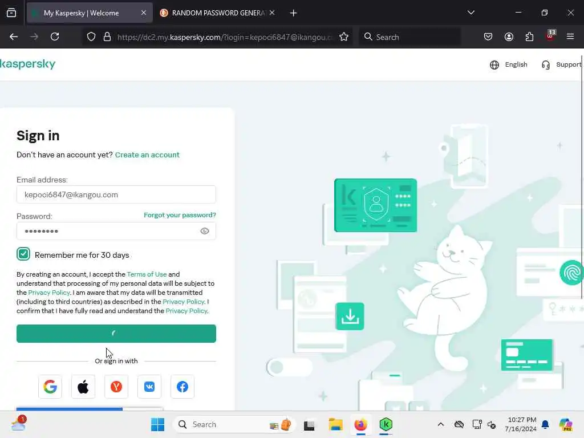This screenshot has width=584, height=438.
Task: Open the notification bell icon
Action: tap(545, 424)
